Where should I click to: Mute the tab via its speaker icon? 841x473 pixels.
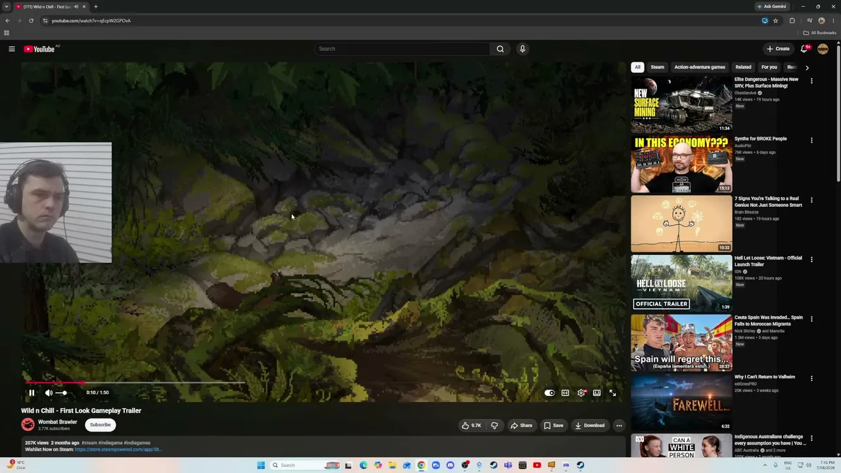76,7
